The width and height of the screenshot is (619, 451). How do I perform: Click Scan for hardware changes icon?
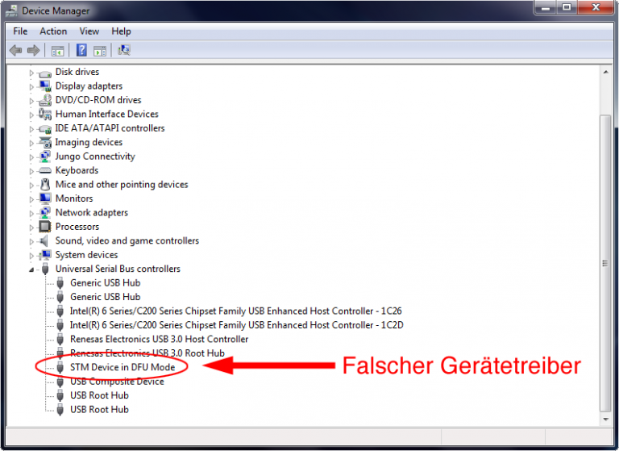point(124,50)
